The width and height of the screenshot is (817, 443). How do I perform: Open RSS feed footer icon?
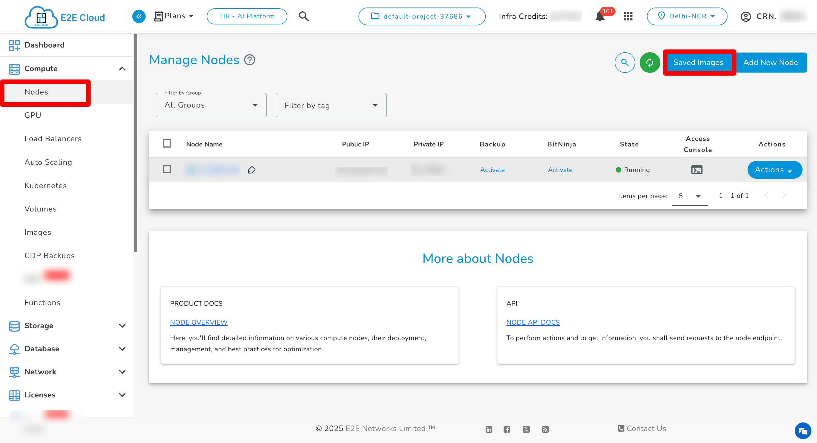pos(545,429)
